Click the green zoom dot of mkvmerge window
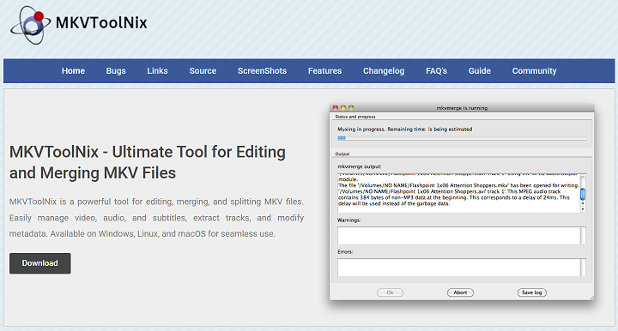This screenshot has width=618, height=331. click(x=351, y=107)
